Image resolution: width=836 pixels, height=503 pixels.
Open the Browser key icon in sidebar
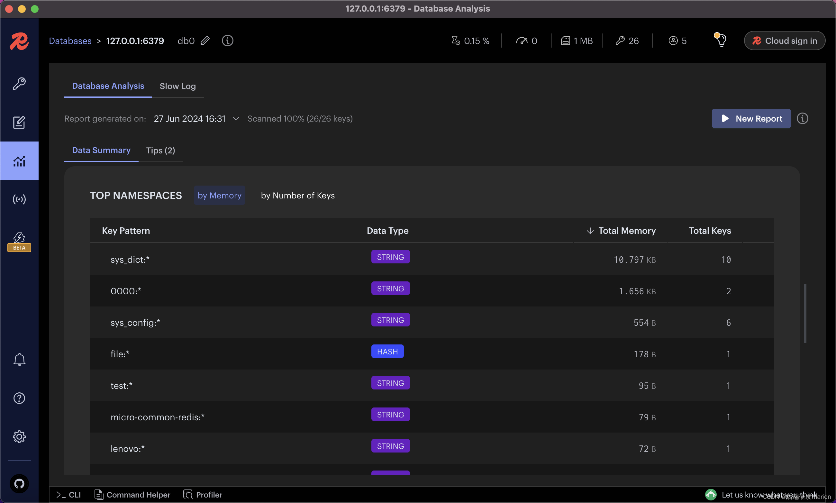click(19, 83)
